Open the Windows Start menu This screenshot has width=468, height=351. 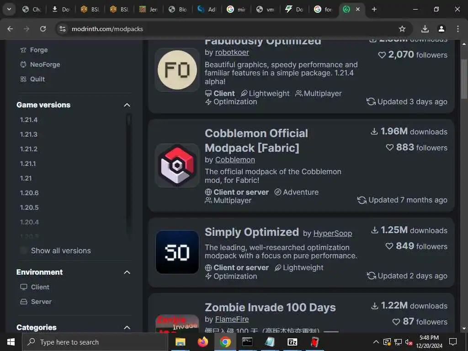tap(11, 342)
